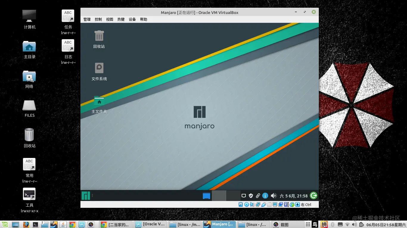Image resolution: width=407 pixels, height=228 pixels.
Task: Select the 日志 shortcut on host desktop
Action: click(x=68, y=52)
